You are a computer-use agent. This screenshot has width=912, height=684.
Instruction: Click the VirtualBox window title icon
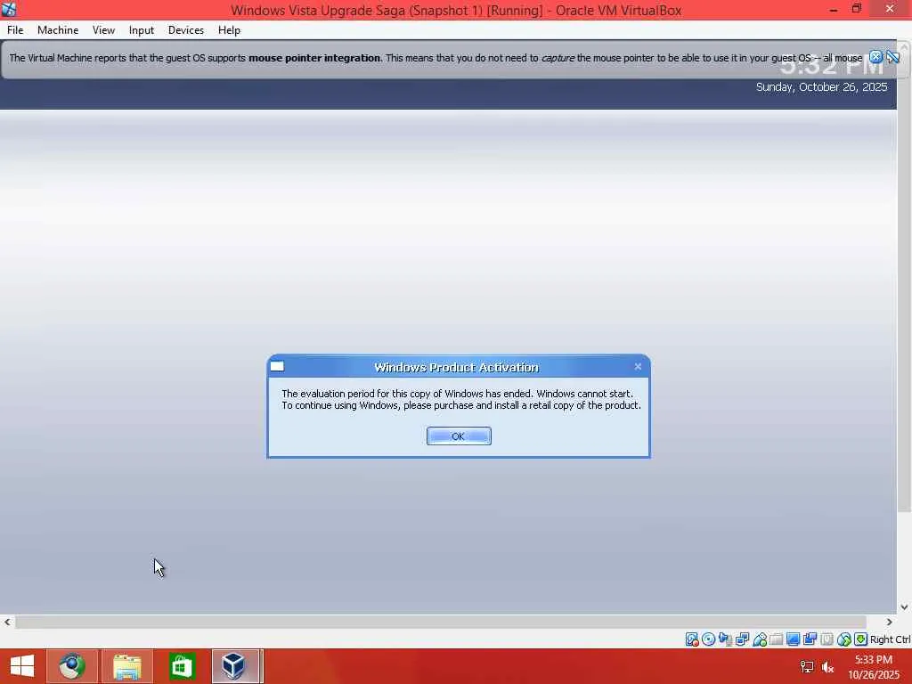[x=9, y=9]
